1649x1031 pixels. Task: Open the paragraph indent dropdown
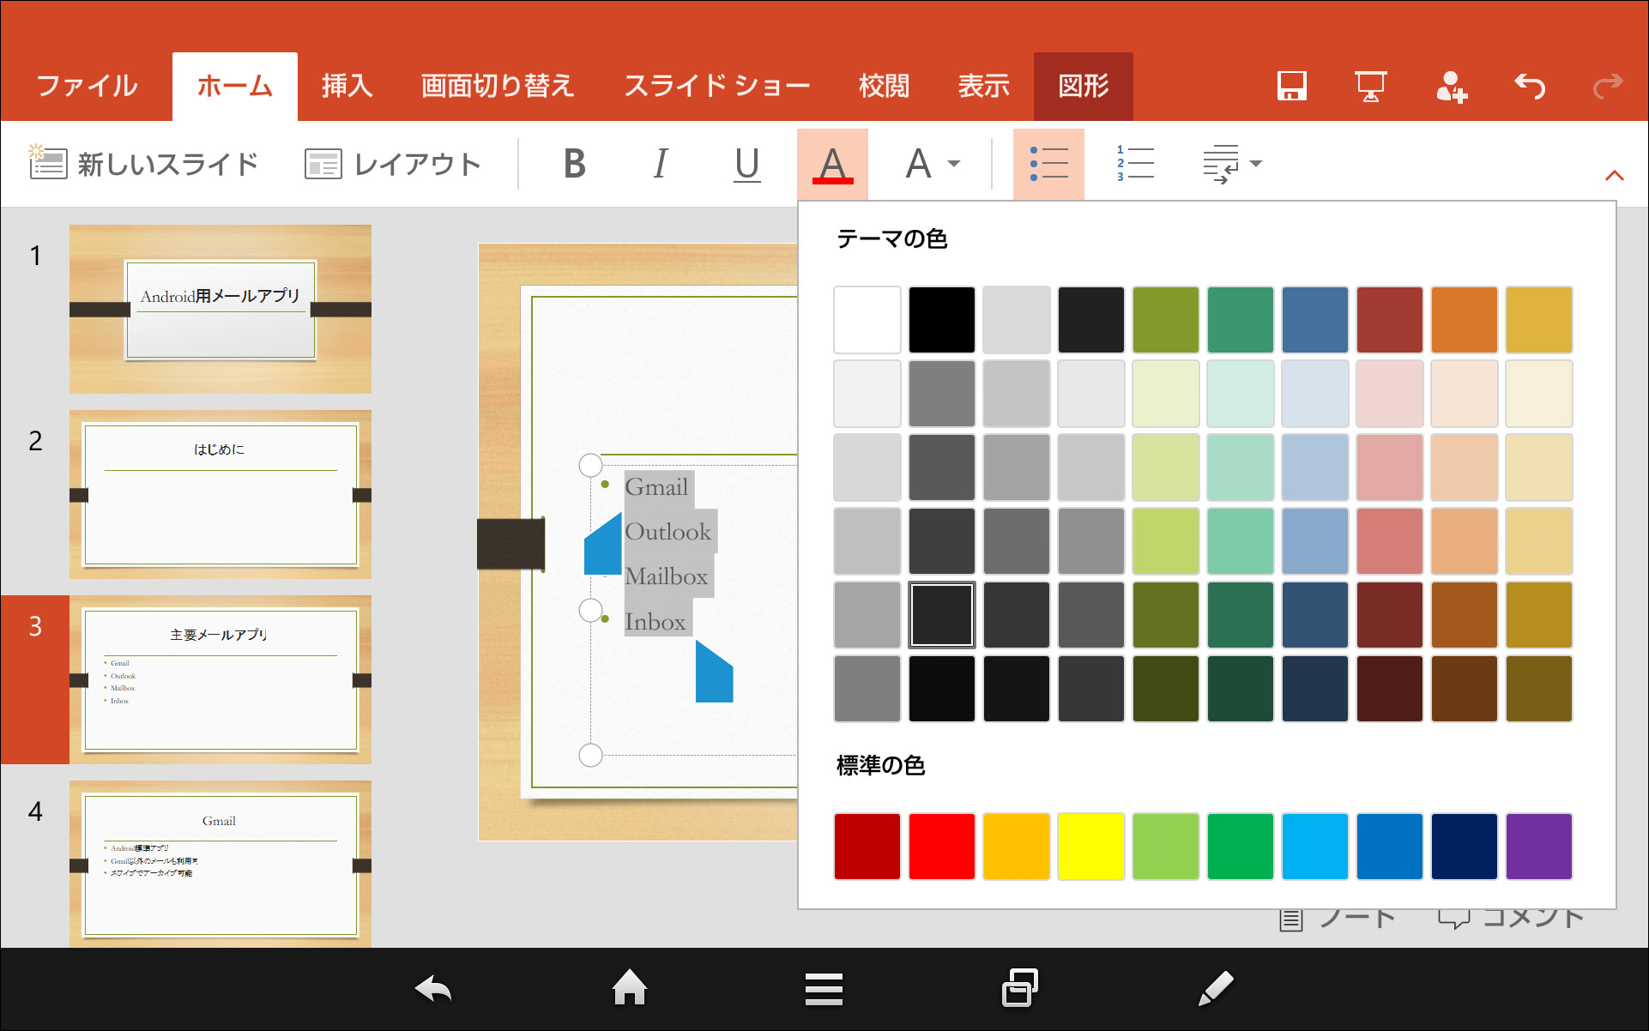pos(1232,164)
